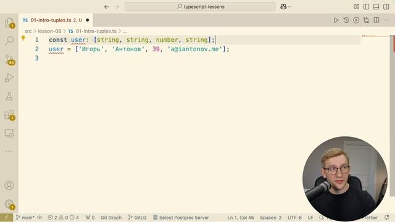Viewport: 395px width, 222px height.
Task: Expand the breadcrumb symbol ellipsis
Action: (x=125, y=31)
